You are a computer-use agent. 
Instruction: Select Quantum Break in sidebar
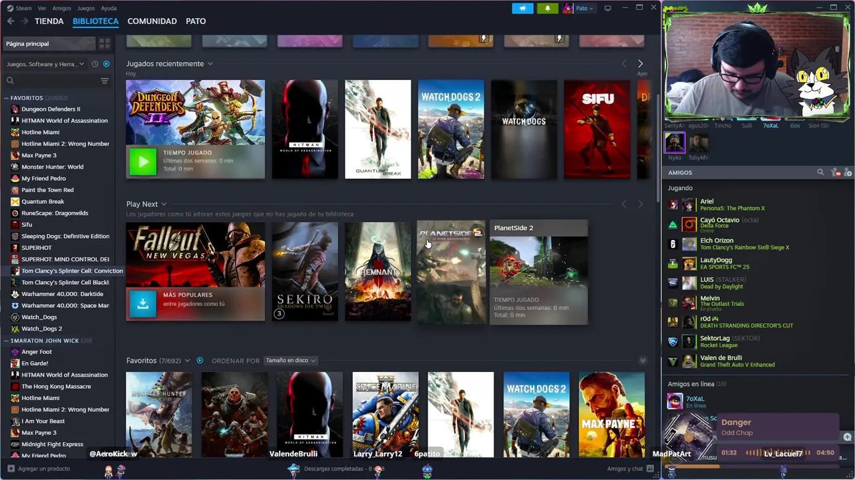[x=43, y=201]
